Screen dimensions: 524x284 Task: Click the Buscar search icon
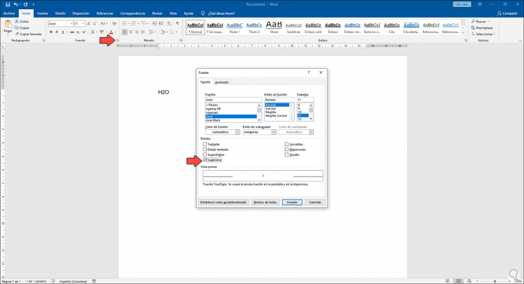[474, 21]
